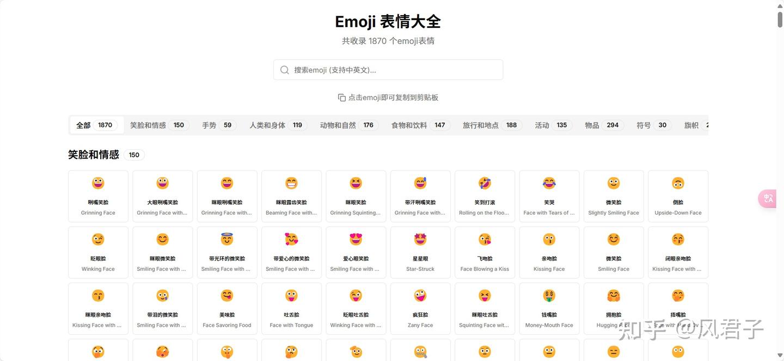This screenshot has width=784, height=361.
Task: Click the Hugging Face emoji
Action: (613, 308)
